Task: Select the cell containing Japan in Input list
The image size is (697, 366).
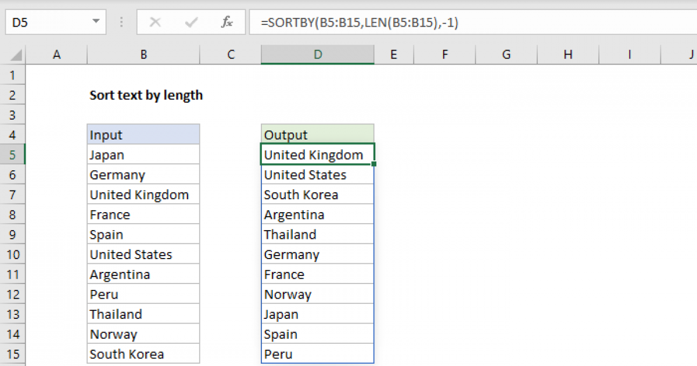Action: [143, 154]
